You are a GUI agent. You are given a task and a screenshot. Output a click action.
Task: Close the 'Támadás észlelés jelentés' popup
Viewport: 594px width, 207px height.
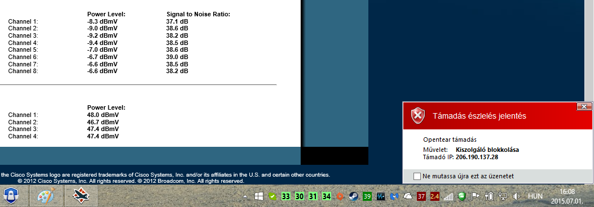584,106
